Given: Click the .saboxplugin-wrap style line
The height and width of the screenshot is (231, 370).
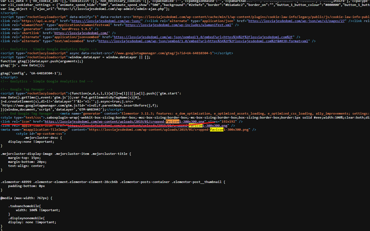Looking at the screenshot, I should click(x=185, y=118).
